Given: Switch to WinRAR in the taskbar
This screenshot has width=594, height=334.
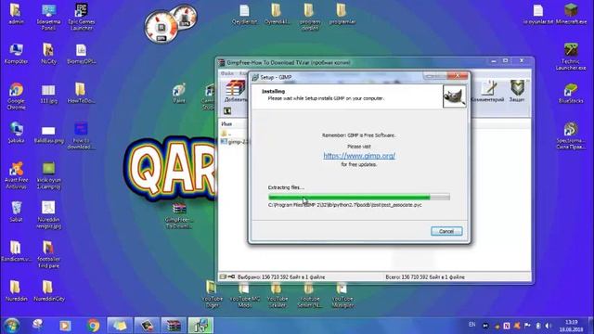Looking at the screenshot, I should [174, 326].
